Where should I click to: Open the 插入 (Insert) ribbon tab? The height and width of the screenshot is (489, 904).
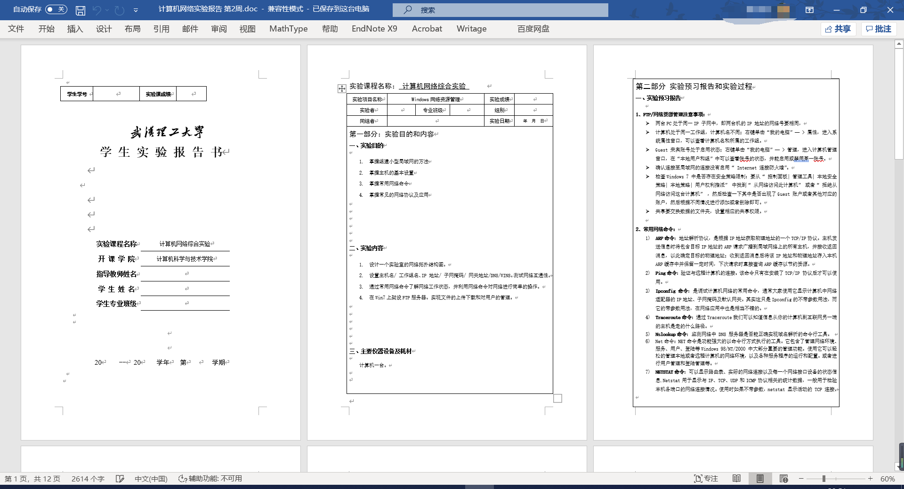coord(75,29)
